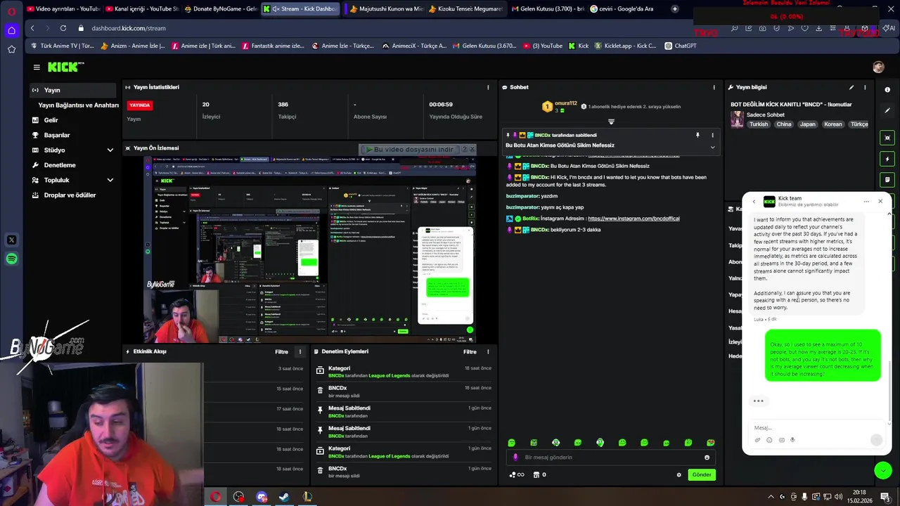Insert the first green emote in quick bar
Viewport: 900px width, 506px height.
[x=511, y=443]
